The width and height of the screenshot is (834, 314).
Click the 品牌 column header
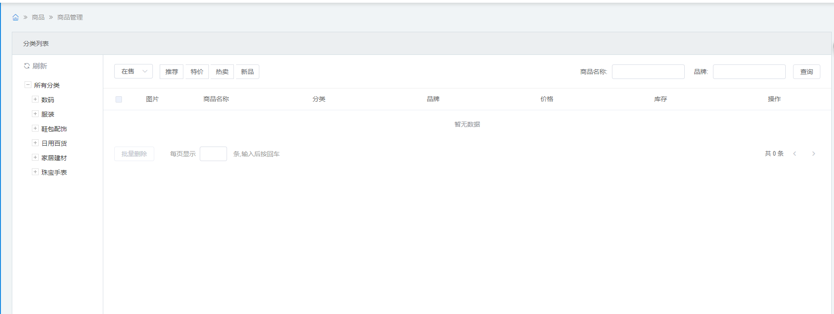point(433,99)
